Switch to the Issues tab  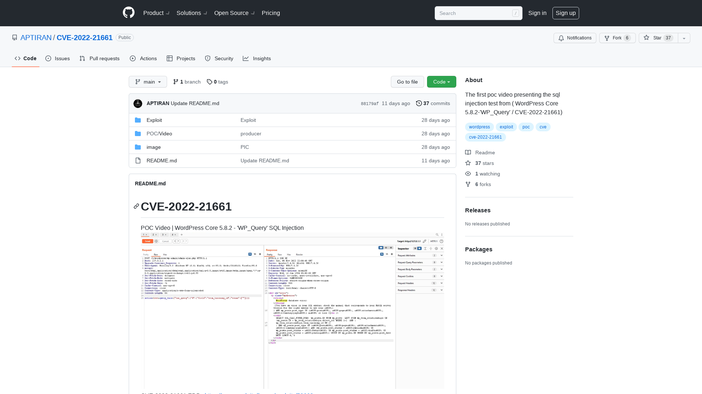pyautogui.click(x=57, y=58)
